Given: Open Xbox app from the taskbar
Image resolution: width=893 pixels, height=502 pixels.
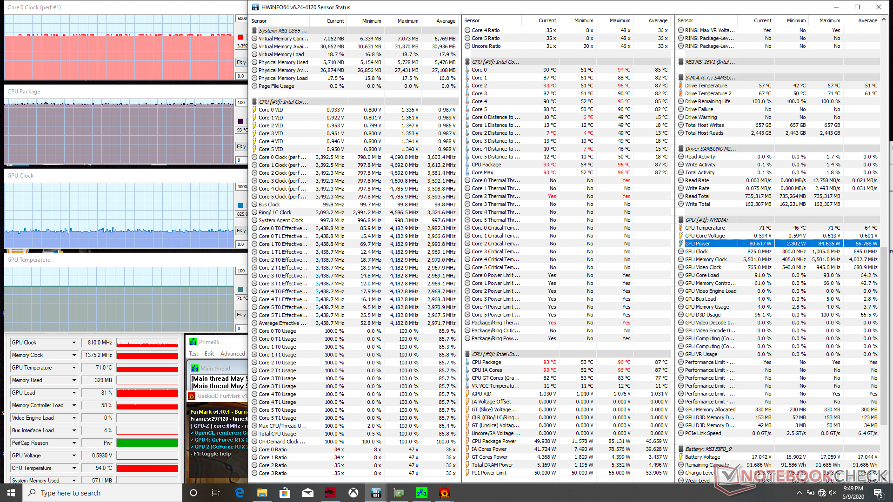Looking at the screenshot, I should coord(353,493).
